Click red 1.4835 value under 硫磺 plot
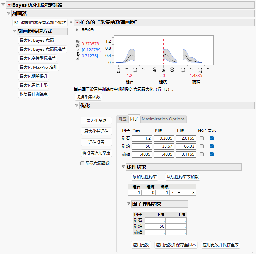 point(196,76)
